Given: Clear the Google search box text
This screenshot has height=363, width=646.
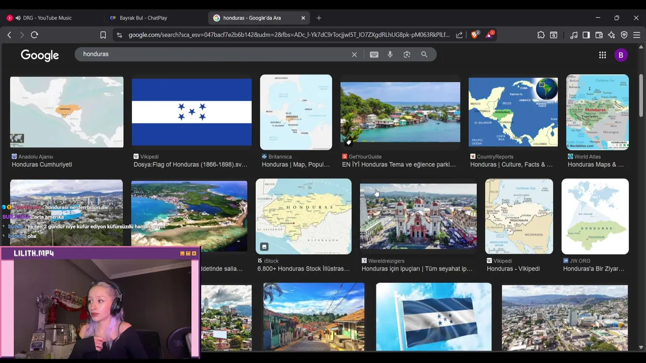Looking at the screenshot, I should pyautogui.click(x=354, y=54).
